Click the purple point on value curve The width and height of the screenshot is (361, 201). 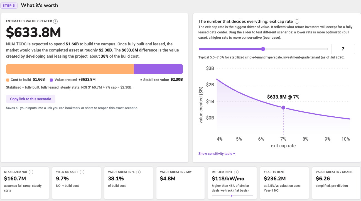283,108
